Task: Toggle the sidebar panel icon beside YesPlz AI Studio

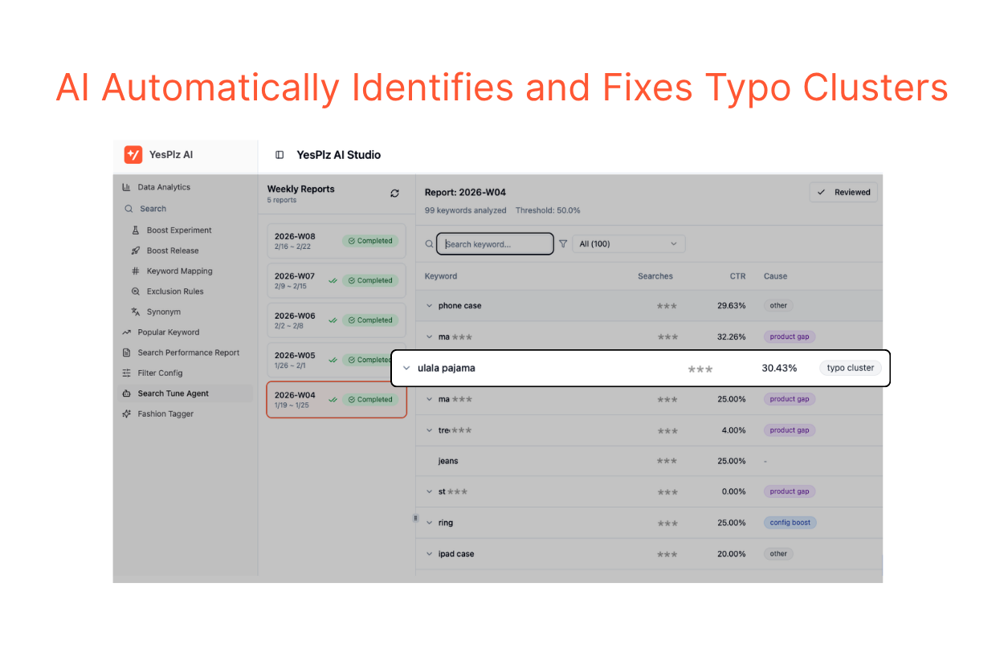Action: pos(280,155)
